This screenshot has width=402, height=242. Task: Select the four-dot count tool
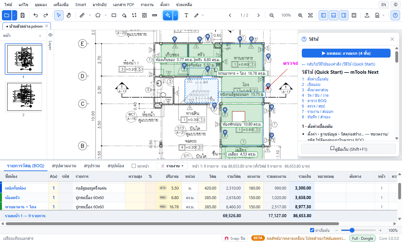click(x=134, y=15)
